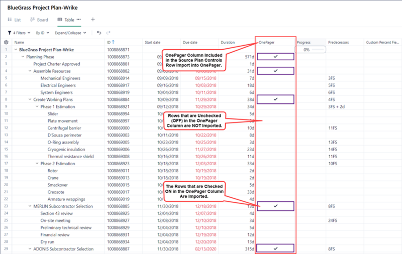Click the redo arrow icon
Image resolution: width=402 pixels, height=254 pixels.
coord(108,33)
